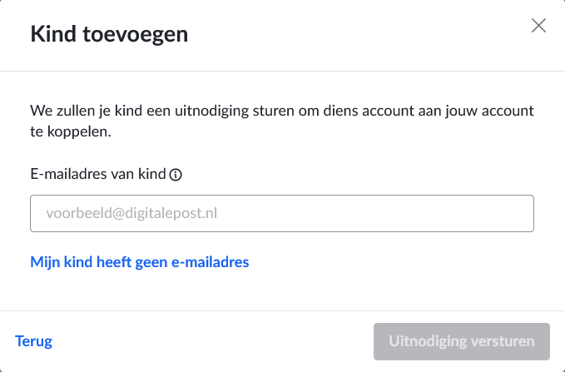This screenshot has height=372, width=565.
Task: Click the invitation description paragraph
Action: click(282, 122)
